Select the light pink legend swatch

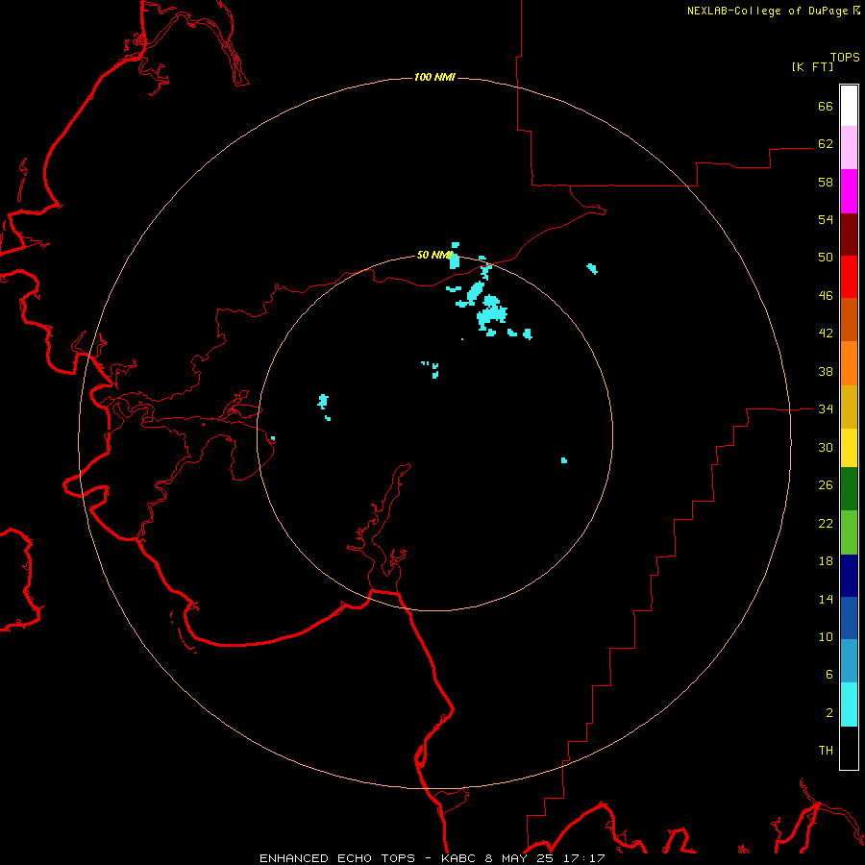click(x=849, y=147)
